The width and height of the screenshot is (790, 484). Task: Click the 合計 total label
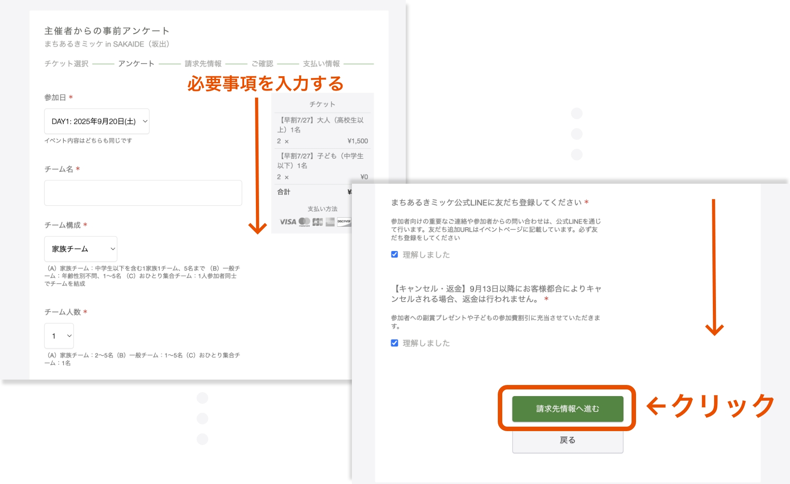(284, 192)
